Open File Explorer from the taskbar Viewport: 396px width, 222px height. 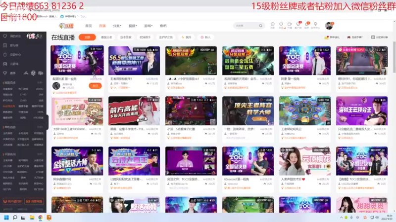[32, 218]
